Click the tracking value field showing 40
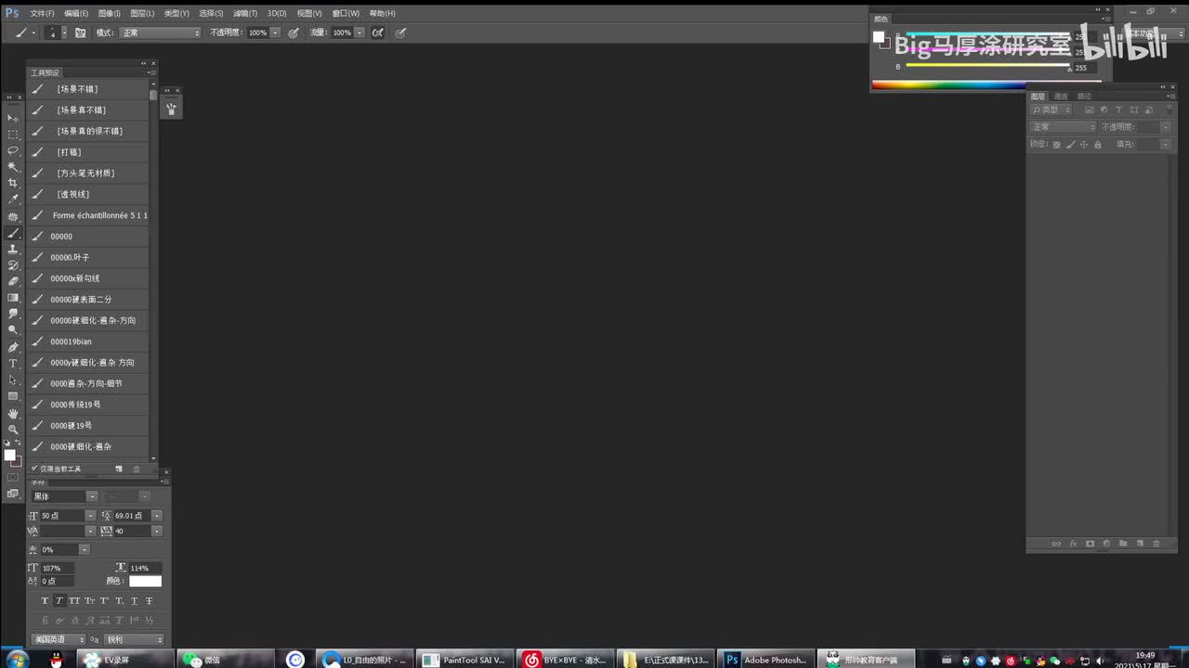Screen dimensions: 1189x668 [x=132, y=532]
